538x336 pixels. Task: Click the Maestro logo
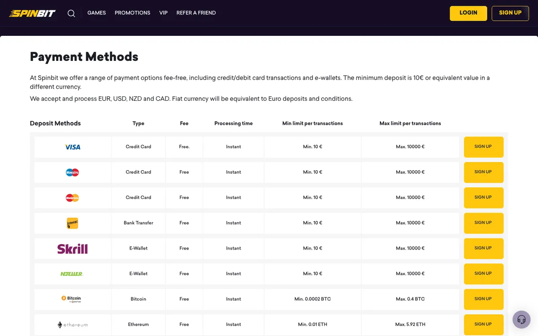72,172
